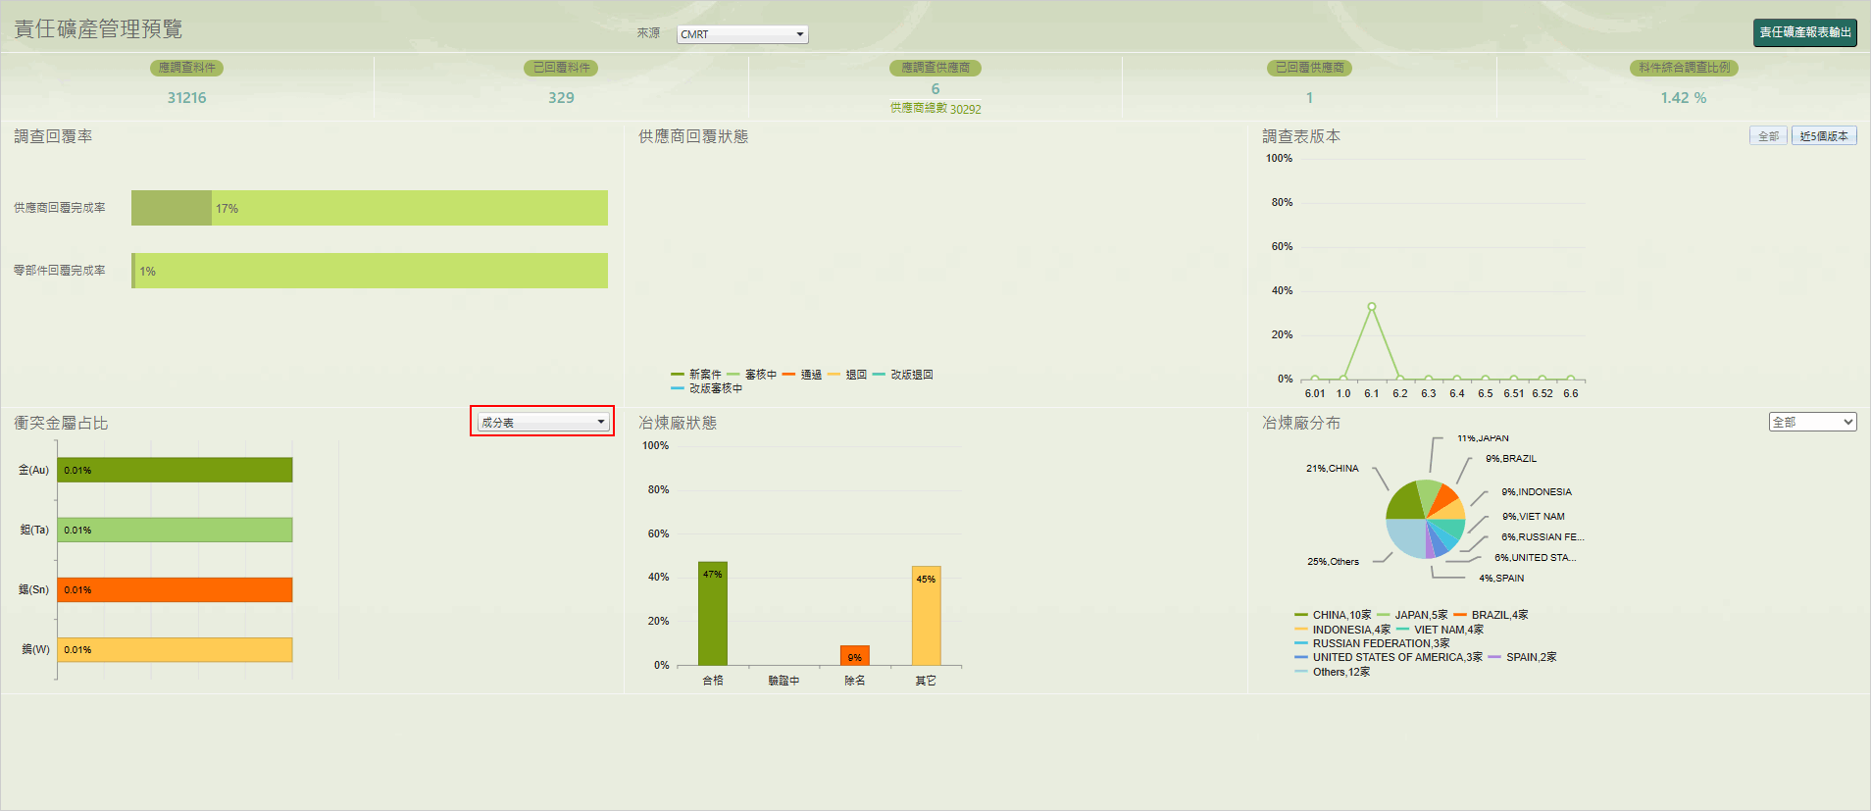The image size is (1871, 811).
Task: Toggle the 審核中 legend item
Action: coord(752,375)
